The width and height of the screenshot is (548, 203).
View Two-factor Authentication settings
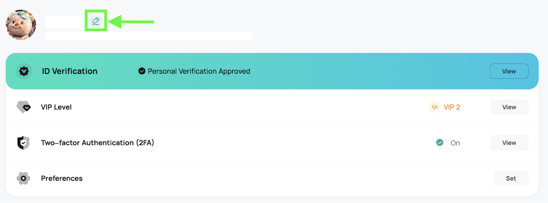[509, 143]
